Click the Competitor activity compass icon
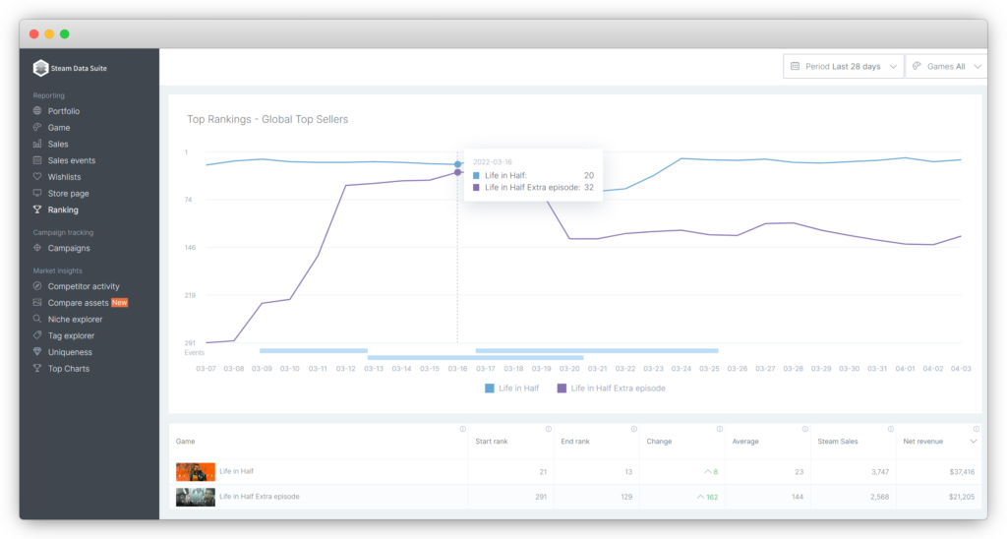This screenshot has height=539, width=1007. pyautogui.click(x=37, y=286)
